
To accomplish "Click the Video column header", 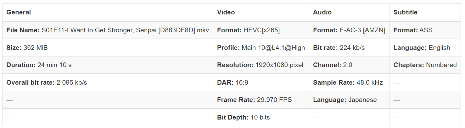I will [226, 13].
